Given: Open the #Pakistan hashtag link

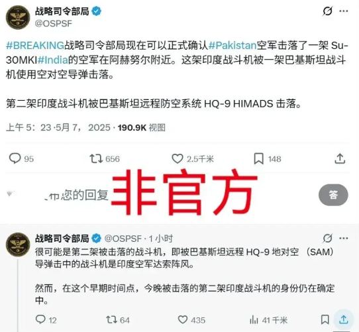Looking at the screenshot, I should [x=232, y=45].
